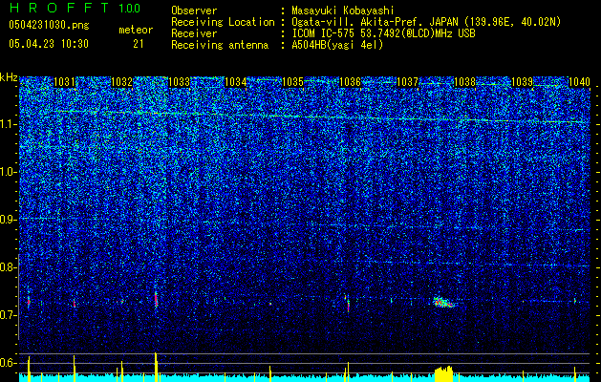Screen dimensions: 601x382
Task: Click the tallest yellow power spike before 1033
Action: [x=156, y=367]
